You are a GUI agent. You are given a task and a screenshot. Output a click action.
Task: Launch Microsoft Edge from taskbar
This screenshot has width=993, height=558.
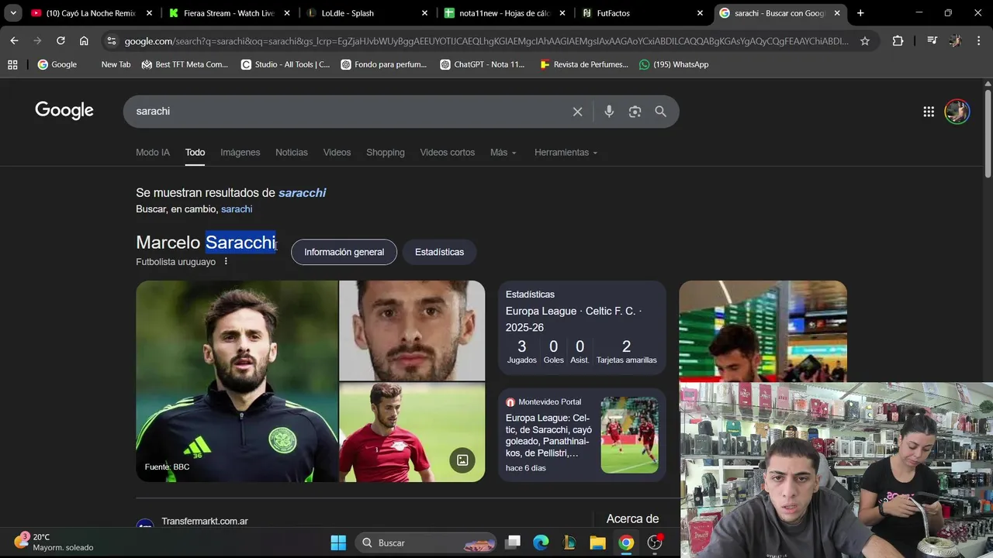[x=541, y=542]
